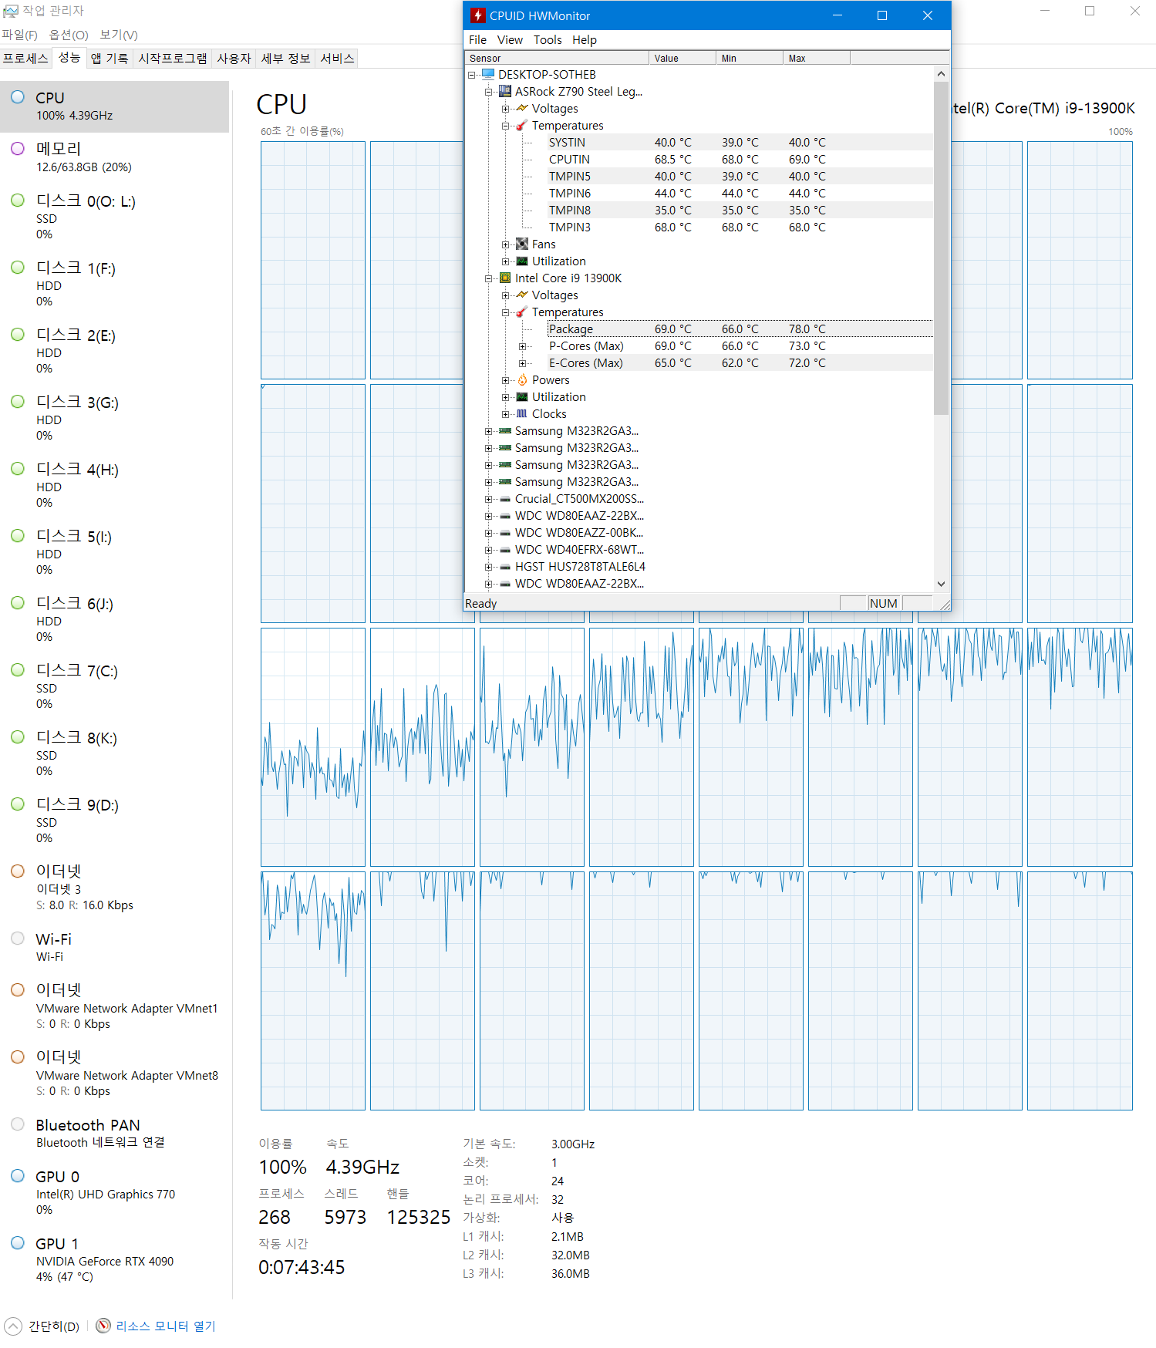
Task: Select GPU 0 Intel UHD Graphics 770
Action: click(115, 1192)
